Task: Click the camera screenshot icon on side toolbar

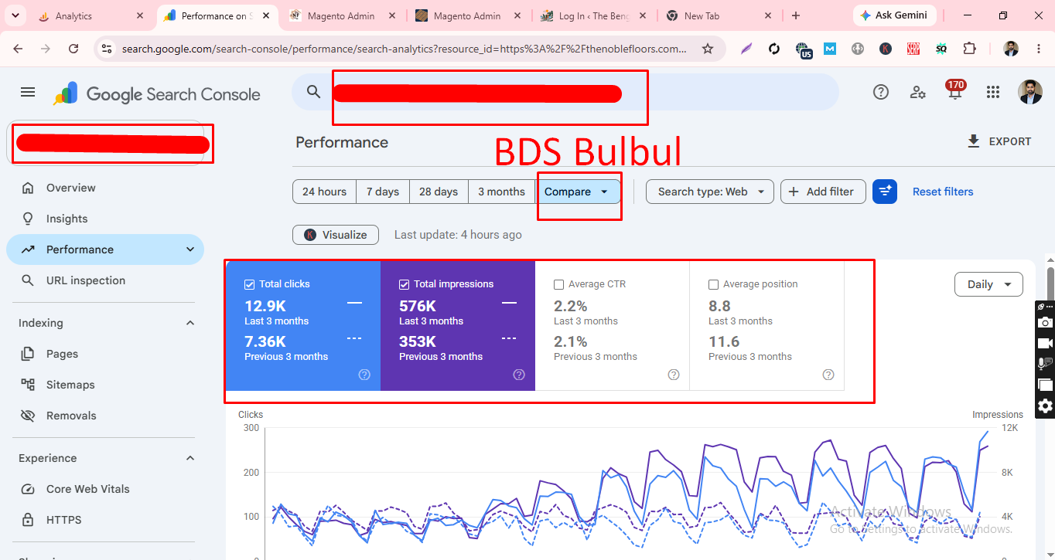Action: (1045, 323)
